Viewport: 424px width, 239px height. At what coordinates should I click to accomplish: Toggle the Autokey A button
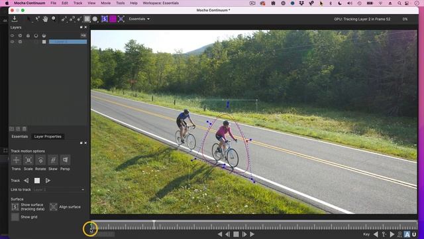[407, 234]
